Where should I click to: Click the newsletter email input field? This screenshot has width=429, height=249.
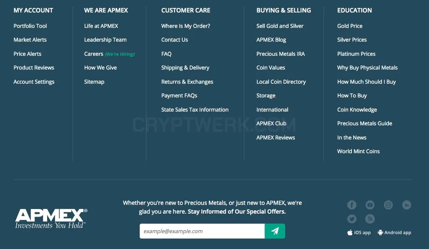click(x=202, y=231)
